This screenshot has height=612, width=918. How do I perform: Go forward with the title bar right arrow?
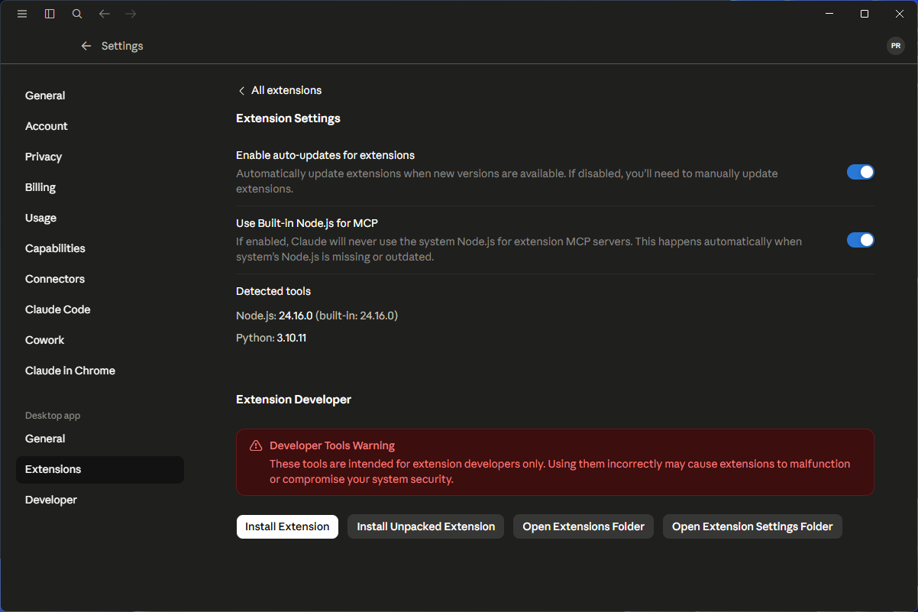(x=131, y=14)
